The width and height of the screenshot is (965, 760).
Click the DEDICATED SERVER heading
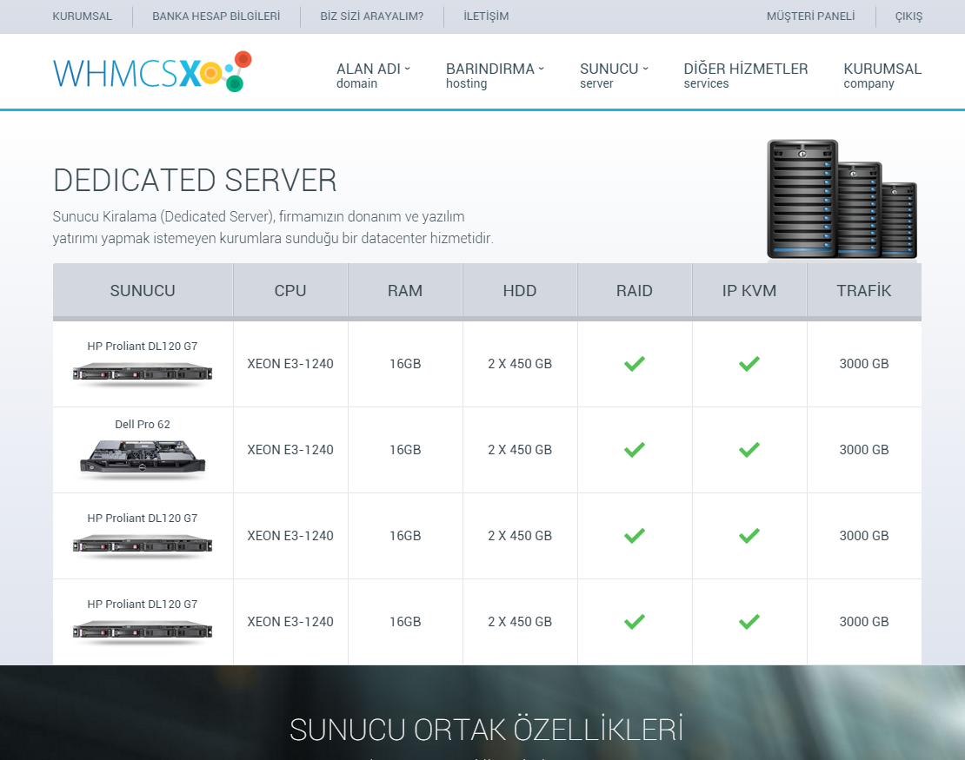click(x=195, y=180)
